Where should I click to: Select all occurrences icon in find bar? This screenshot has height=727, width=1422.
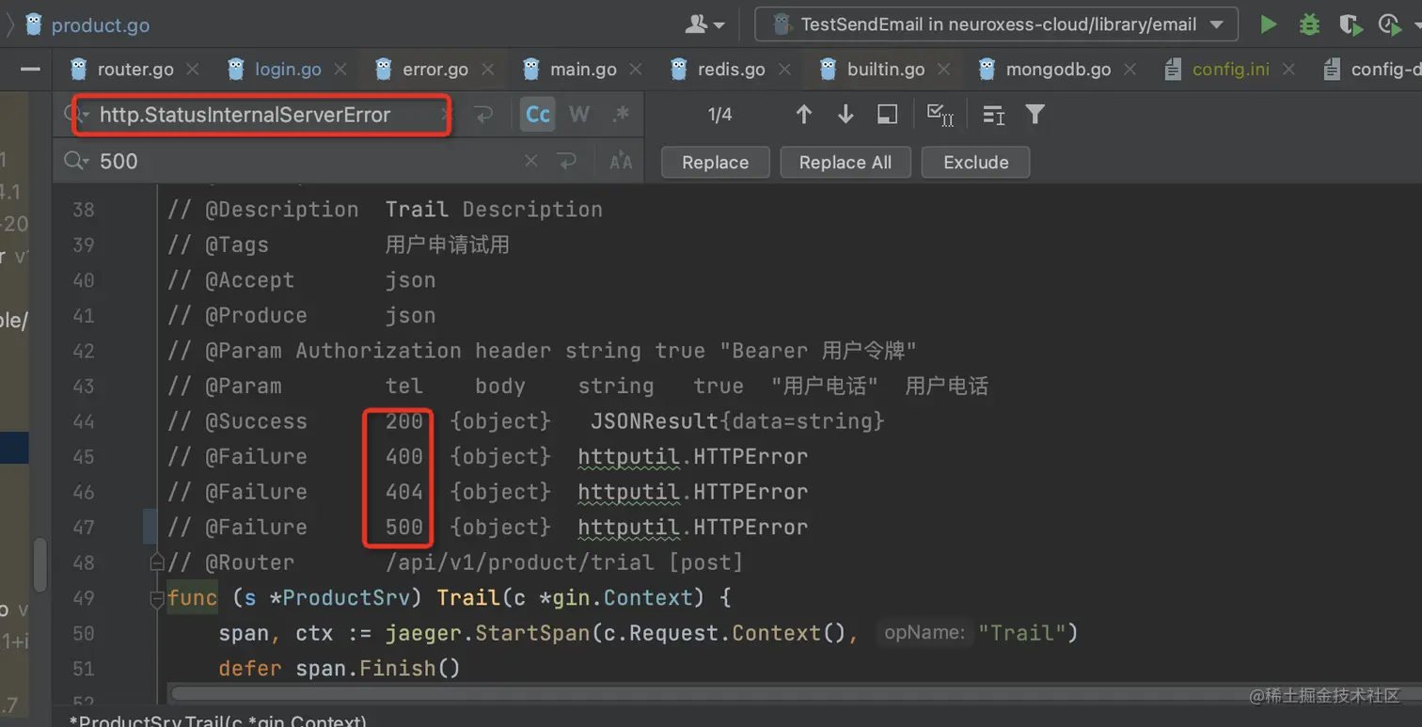click(940, 115)
